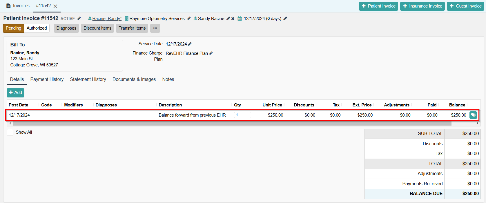Click the Qty input field
The width and height of the screenshot is (486, 203).
coord(242,115)
